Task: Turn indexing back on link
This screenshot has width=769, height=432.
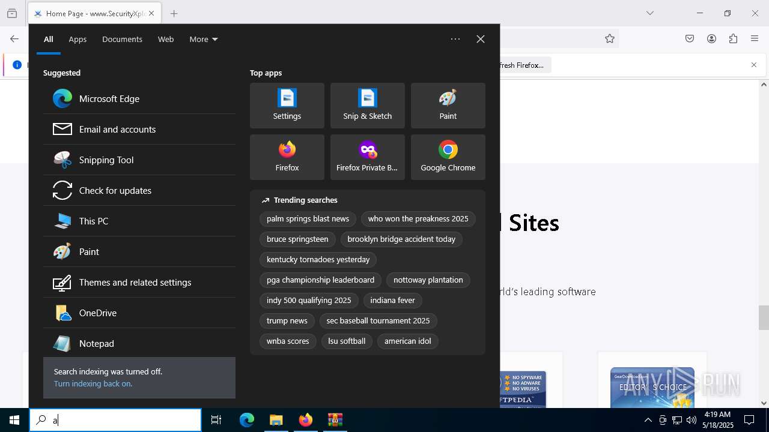Action: point(93,383)
